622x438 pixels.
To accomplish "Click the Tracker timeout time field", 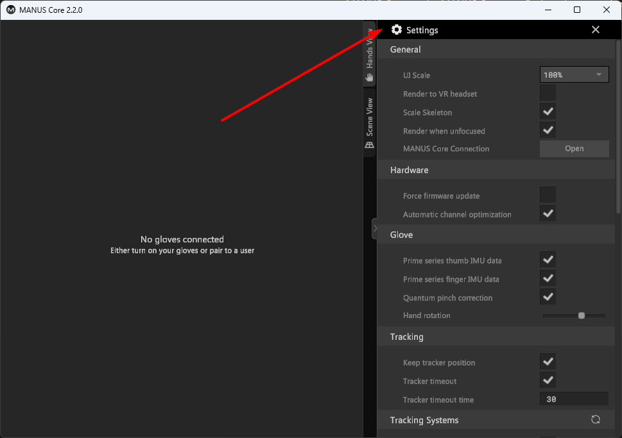I will [x=574, y=400].
